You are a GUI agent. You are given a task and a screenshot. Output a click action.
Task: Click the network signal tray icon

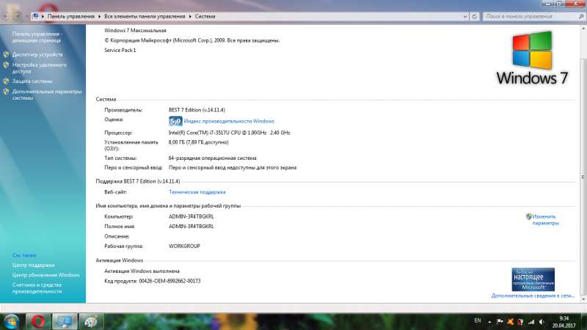[531, 321]
